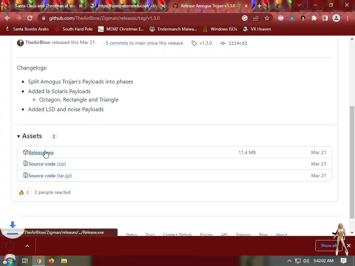Open TheAirBlow author link
The width and height of the screenshot is (355, 266).
point(38,43)
